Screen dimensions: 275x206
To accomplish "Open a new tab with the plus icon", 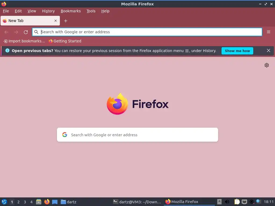I will (66, 21).
